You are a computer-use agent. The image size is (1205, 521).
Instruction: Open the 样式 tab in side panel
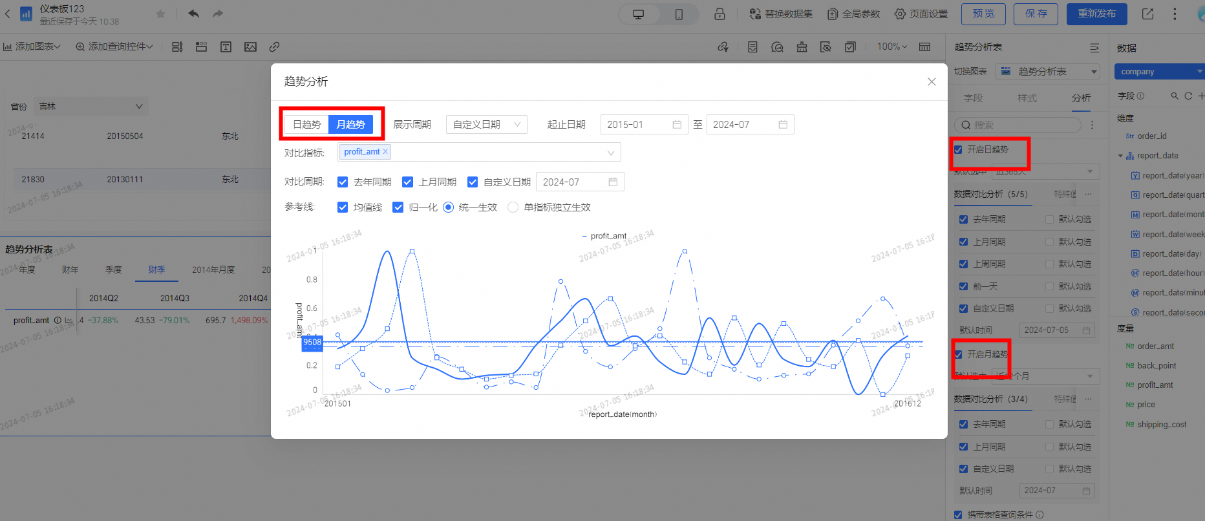[1027, 98]
